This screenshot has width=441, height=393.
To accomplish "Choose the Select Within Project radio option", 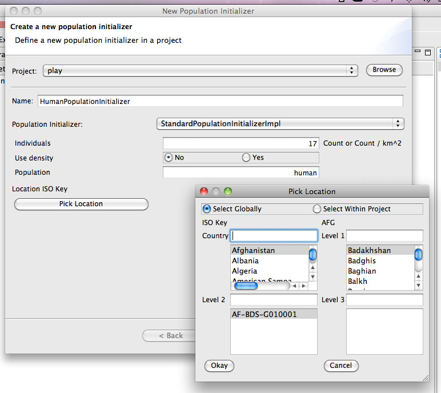I will (351, 208).
